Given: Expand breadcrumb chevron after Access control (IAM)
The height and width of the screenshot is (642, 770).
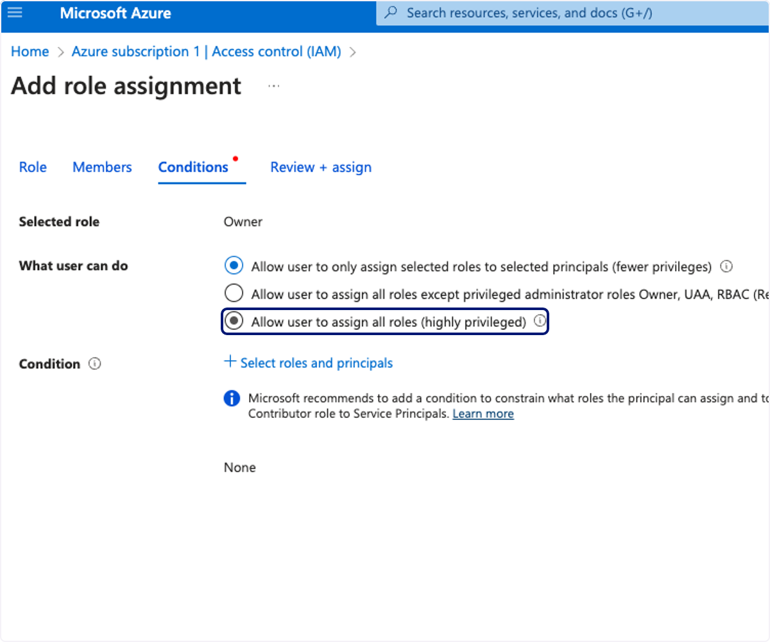Looking at the screenshot, I should [x=352, y=52].
